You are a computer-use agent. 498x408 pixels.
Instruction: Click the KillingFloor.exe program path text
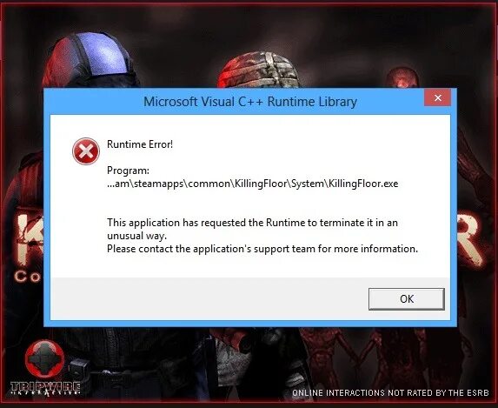pyautogui.click(x=253, y=184)
